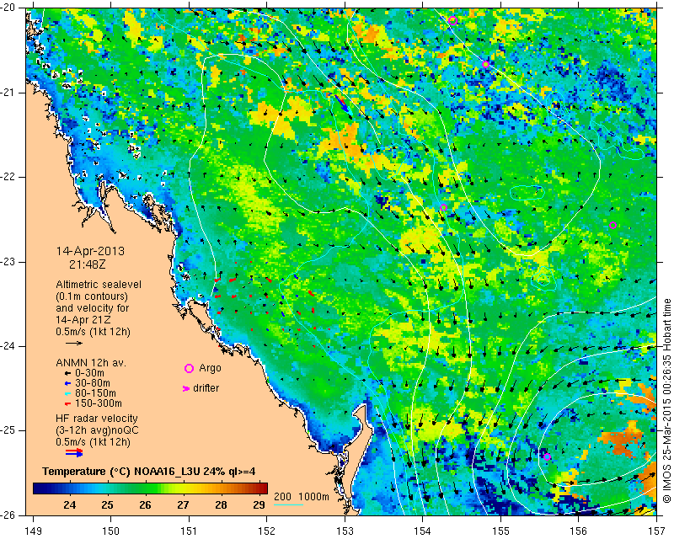Click the 'Argo' legend label

pyautogui.click(x=210, y=368)
